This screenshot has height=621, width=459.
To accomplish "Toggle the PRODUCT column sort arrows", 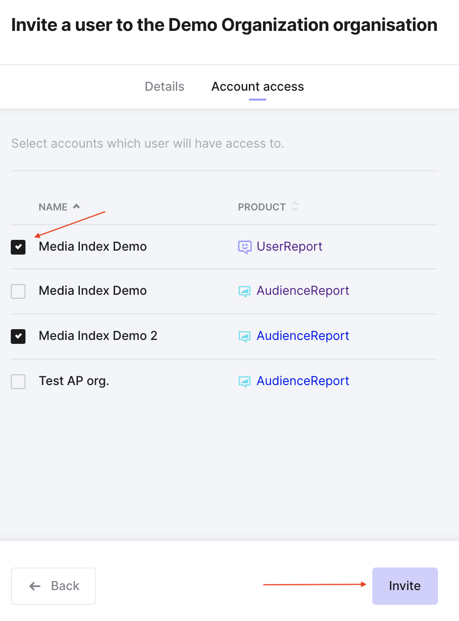I will pyautogui.click(x=294, y=207).
